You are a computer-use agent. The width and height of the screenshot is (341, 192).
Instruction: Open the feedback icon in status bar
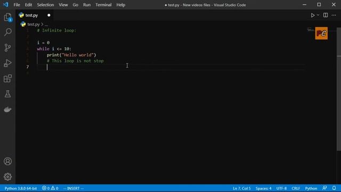324,188
